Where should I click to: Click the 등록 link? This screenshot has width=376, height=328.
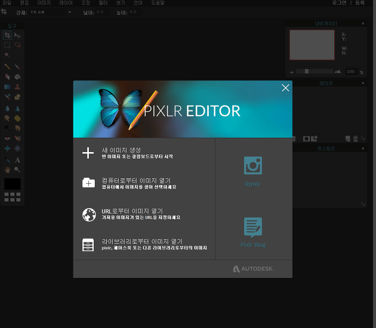coord(360,2)
